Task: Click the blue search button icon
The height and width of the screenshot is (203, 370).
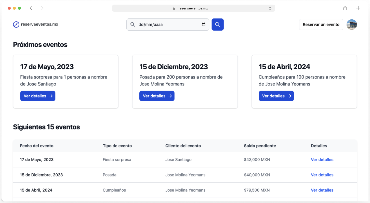Action: (x=217, y=24)
